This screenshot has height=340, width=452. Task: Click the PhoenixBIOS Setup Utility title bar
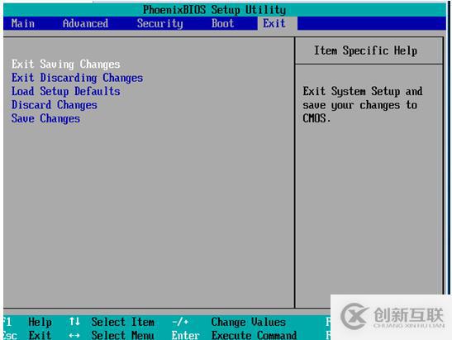(x=215, y=10)
